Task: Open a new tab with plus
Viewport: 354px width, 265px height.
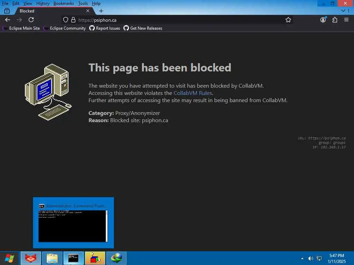Action: (101, 11)
